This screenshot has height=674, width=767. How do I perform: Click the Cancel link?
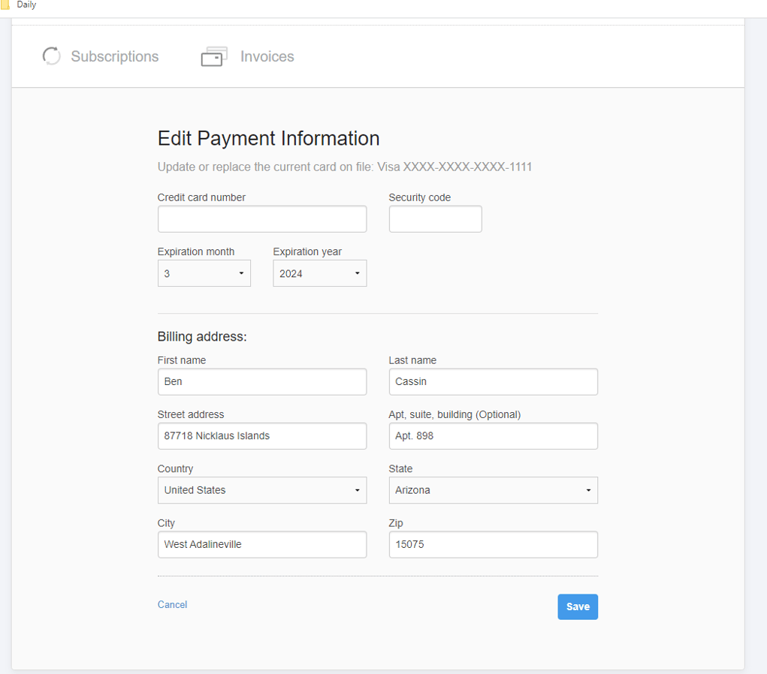(172, 604)
